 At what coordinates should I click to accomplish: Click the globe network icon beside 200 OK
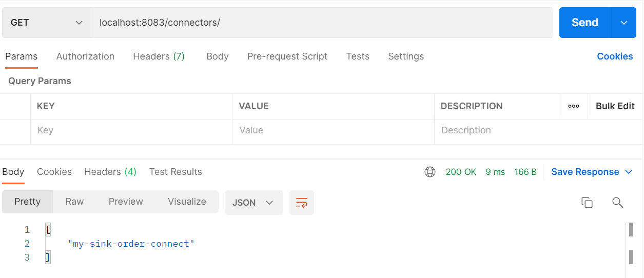[430, 172]
